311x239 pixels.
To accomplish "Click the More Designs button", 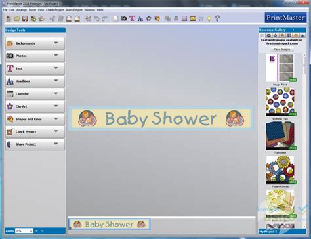I will tap(282, 49).
